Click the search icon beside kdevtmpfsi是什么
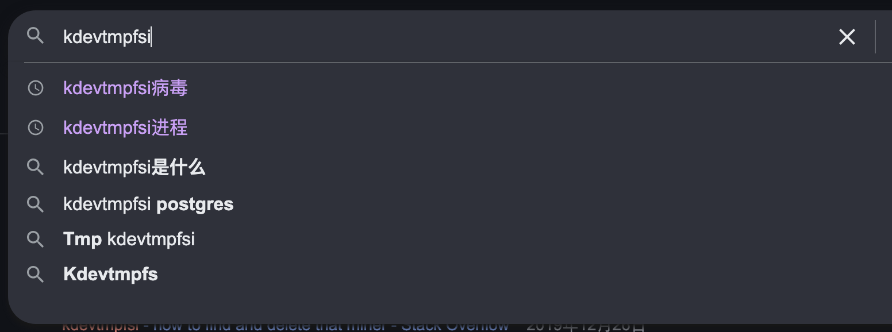Image resolution: width=892 pixels, height=332 pixels. pos(36,167)
